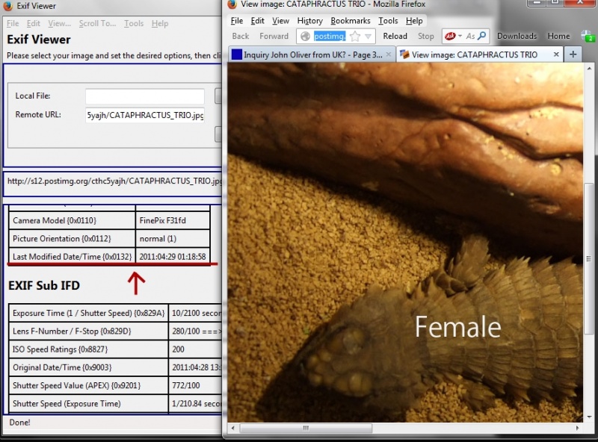Open Firefox Edit menu
The image size is (598, 442).
[x=257, y=21]
